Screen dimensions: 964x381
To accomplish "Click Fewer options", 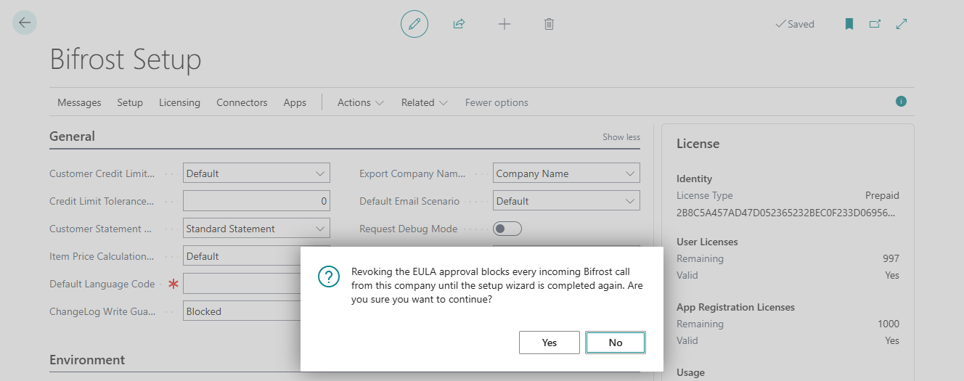I will (x=497, y=102).
